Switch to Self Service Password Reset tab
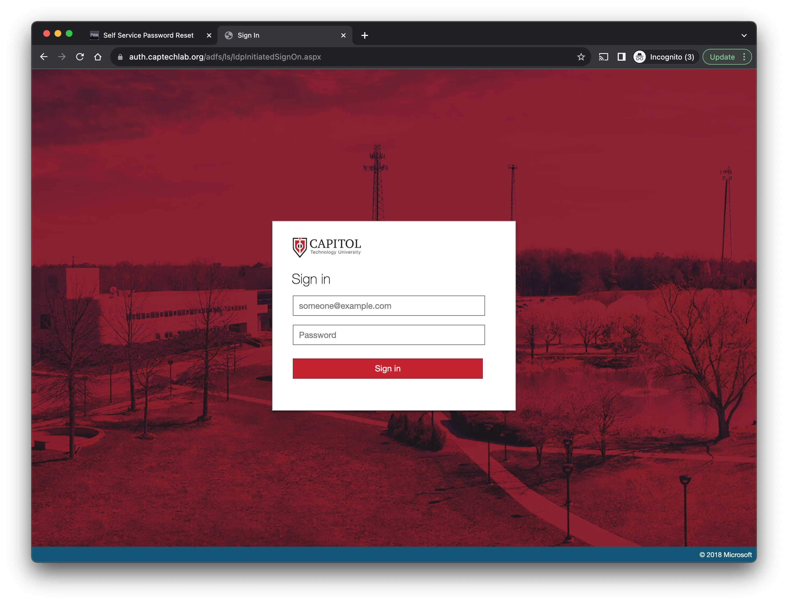Screen dimensions: 788x604 (148, 35)
